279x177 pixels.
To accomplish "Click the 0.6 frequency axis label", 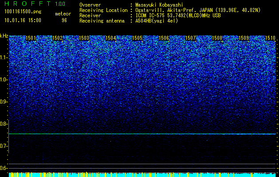I will coord(4,168).
